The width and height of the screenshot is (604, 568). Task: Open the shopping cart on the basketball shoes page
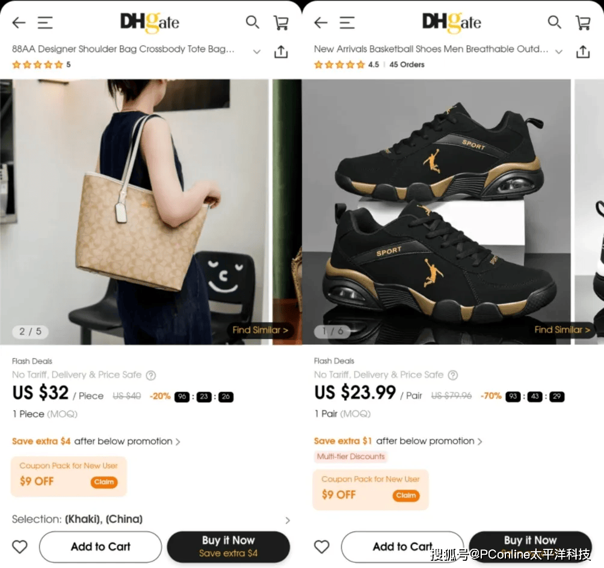pyautogui.click(x=583, y=23)
